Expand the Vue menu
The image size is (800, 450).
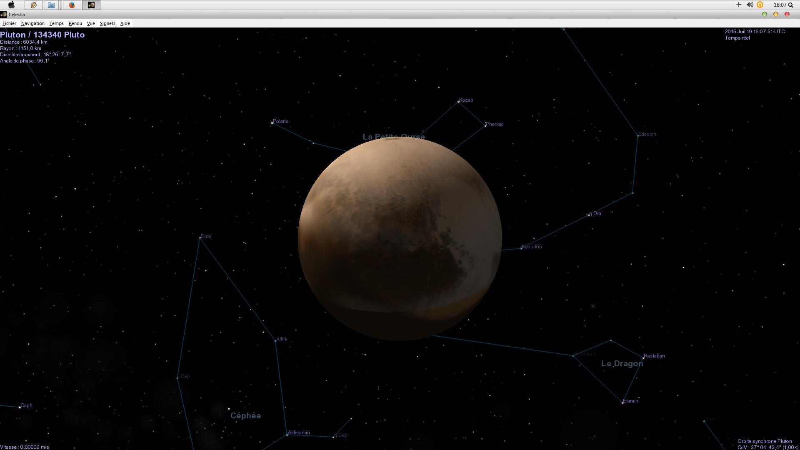tap(91, 23)
